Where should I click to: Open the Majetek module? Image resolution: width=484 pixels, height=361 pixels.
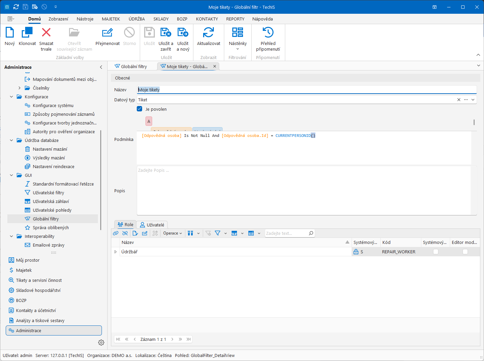click(24, 270)
